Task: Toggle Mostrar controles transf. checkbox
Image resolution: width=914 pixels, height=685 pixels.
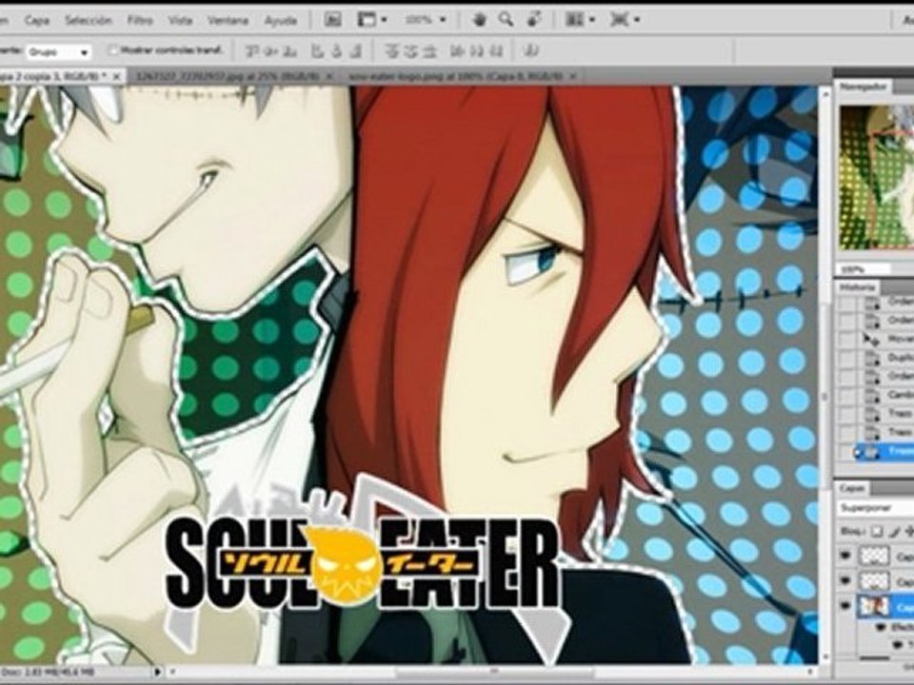Action: pos(114,50)
